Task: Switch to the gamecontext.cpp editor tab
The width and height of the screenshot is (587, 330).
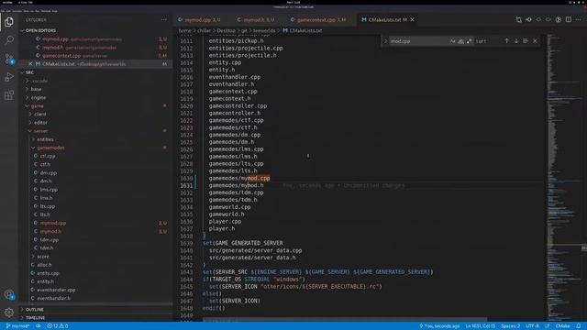Action: point(319,20)
